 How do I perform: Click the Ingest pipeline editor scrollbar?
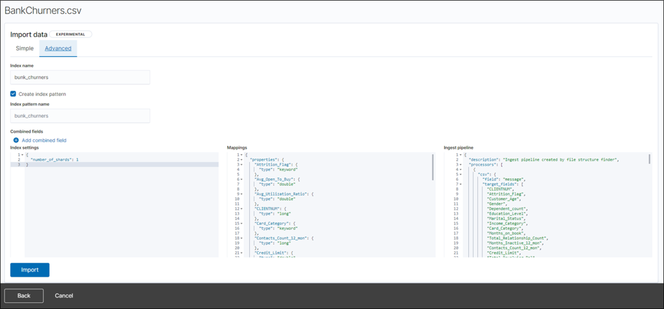point(650,159)
